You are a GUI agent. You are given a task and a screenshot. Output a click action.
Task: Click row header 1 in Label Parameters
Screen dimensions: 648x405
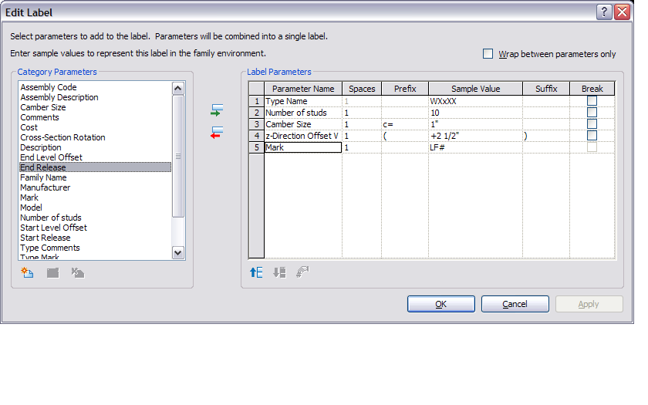(x=256, y=101)
